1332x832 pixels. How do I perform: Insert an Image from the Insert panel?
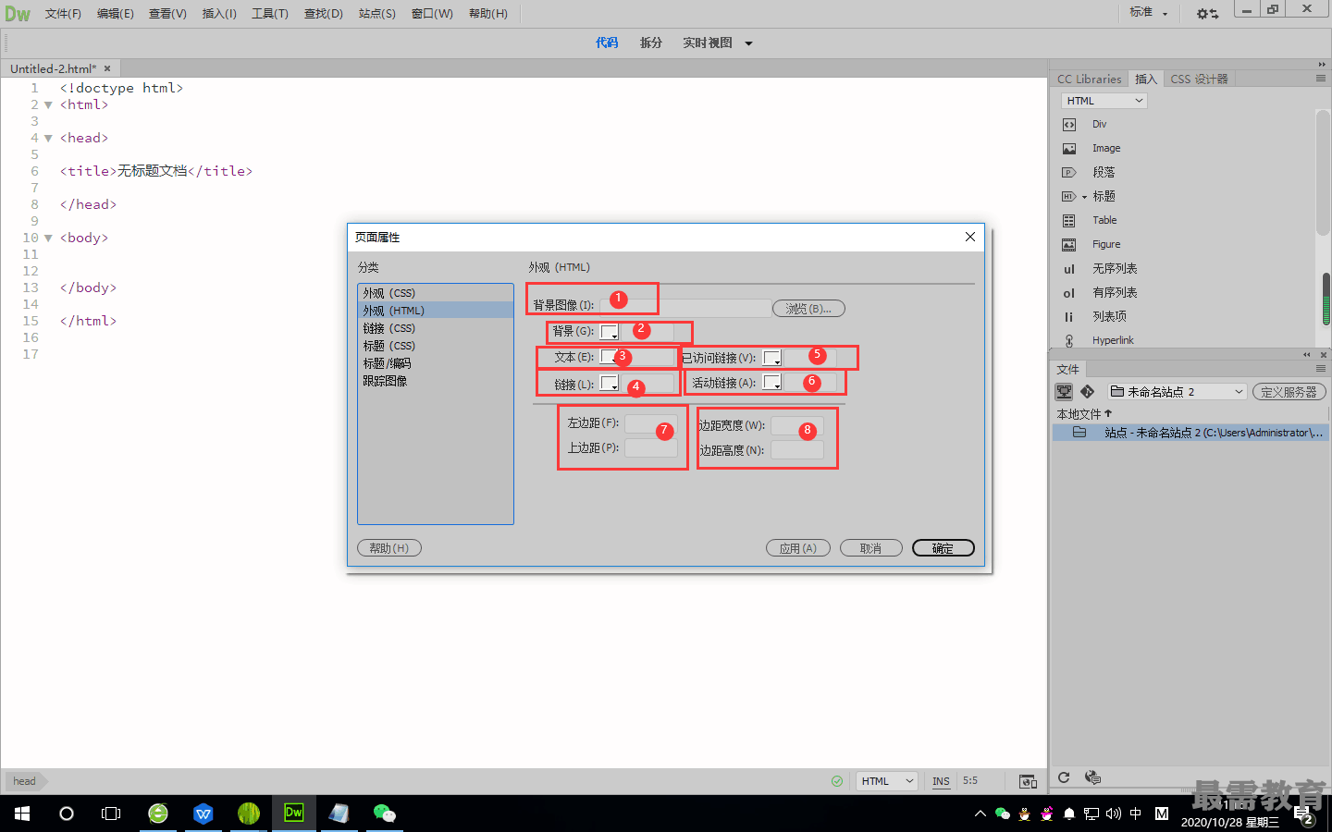[1106, 148]
